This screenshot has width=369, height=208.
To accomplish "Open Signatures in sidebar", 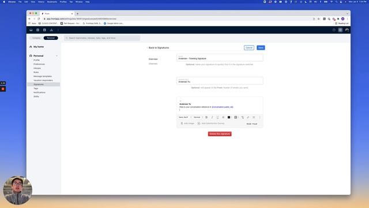I will coord(44,84).
